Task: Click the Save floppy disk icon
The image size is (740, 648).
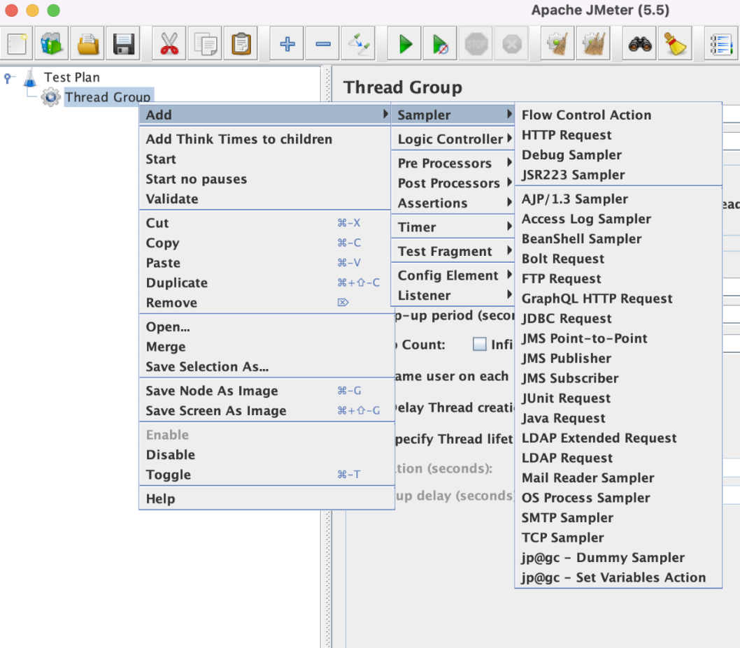Action: tap(124, 45)
